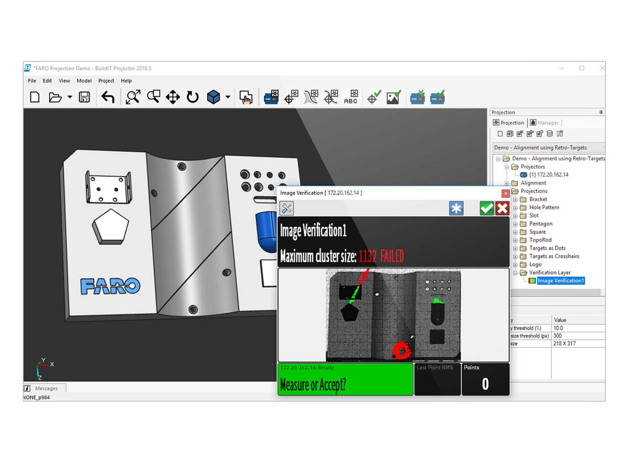Screen dimensions: 629x472
Task: Click the last Projection panel toolbar icon
Action: 560,134
